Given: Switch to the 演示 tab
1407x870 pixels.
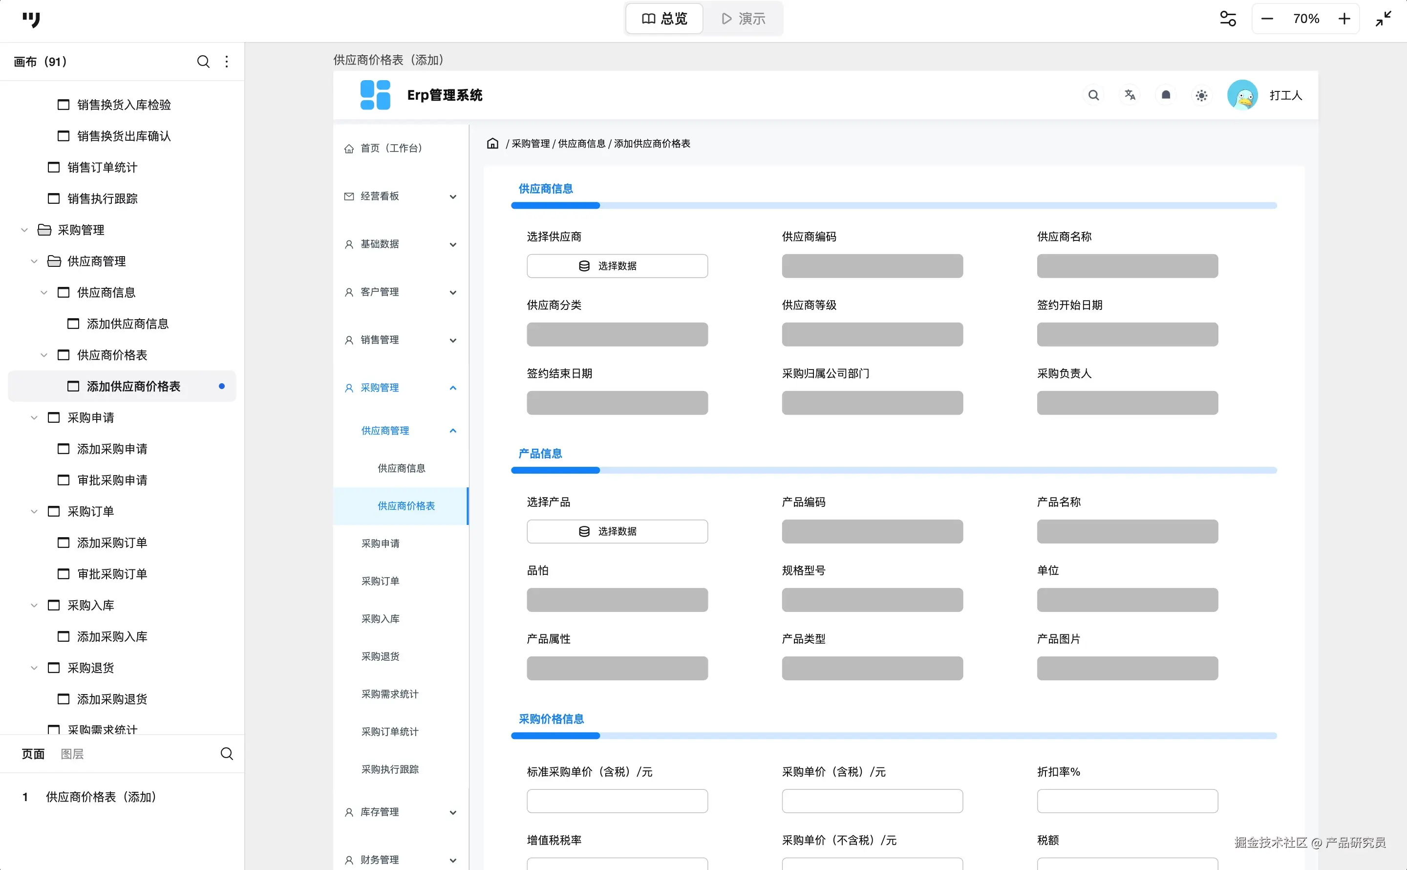Looking at the screenshot, I should [x=743, y=19].
